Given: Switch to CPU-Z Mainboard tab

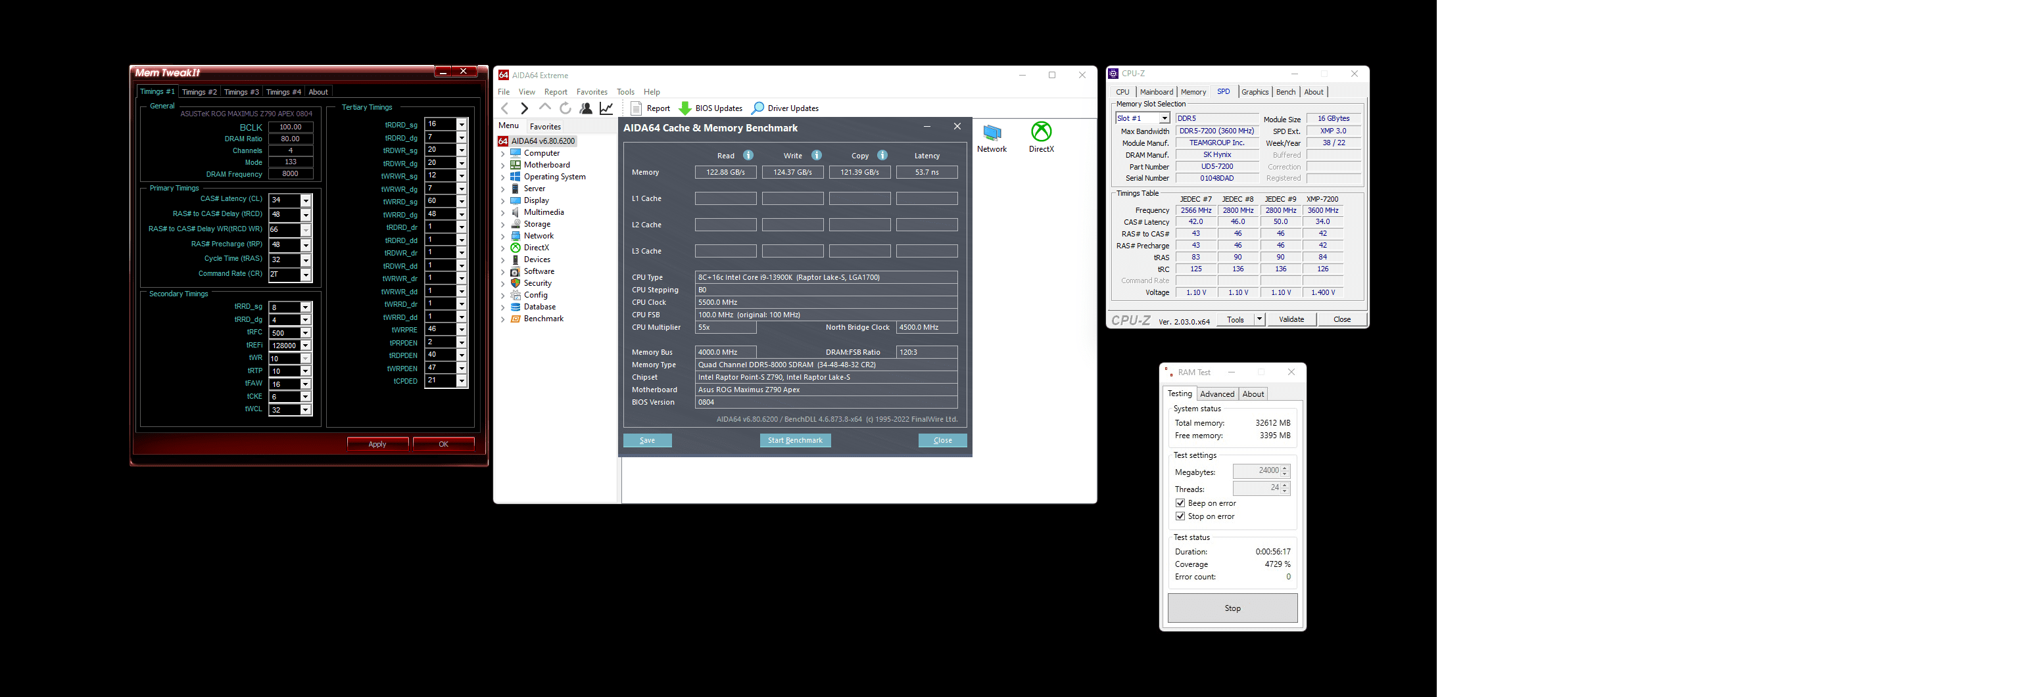Looking at the screenshot, I should [1157, 91].
